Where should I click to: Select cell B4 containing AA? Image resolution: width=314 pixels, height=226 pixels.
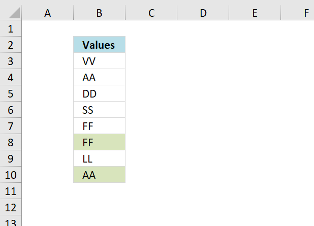pos(99,77)
